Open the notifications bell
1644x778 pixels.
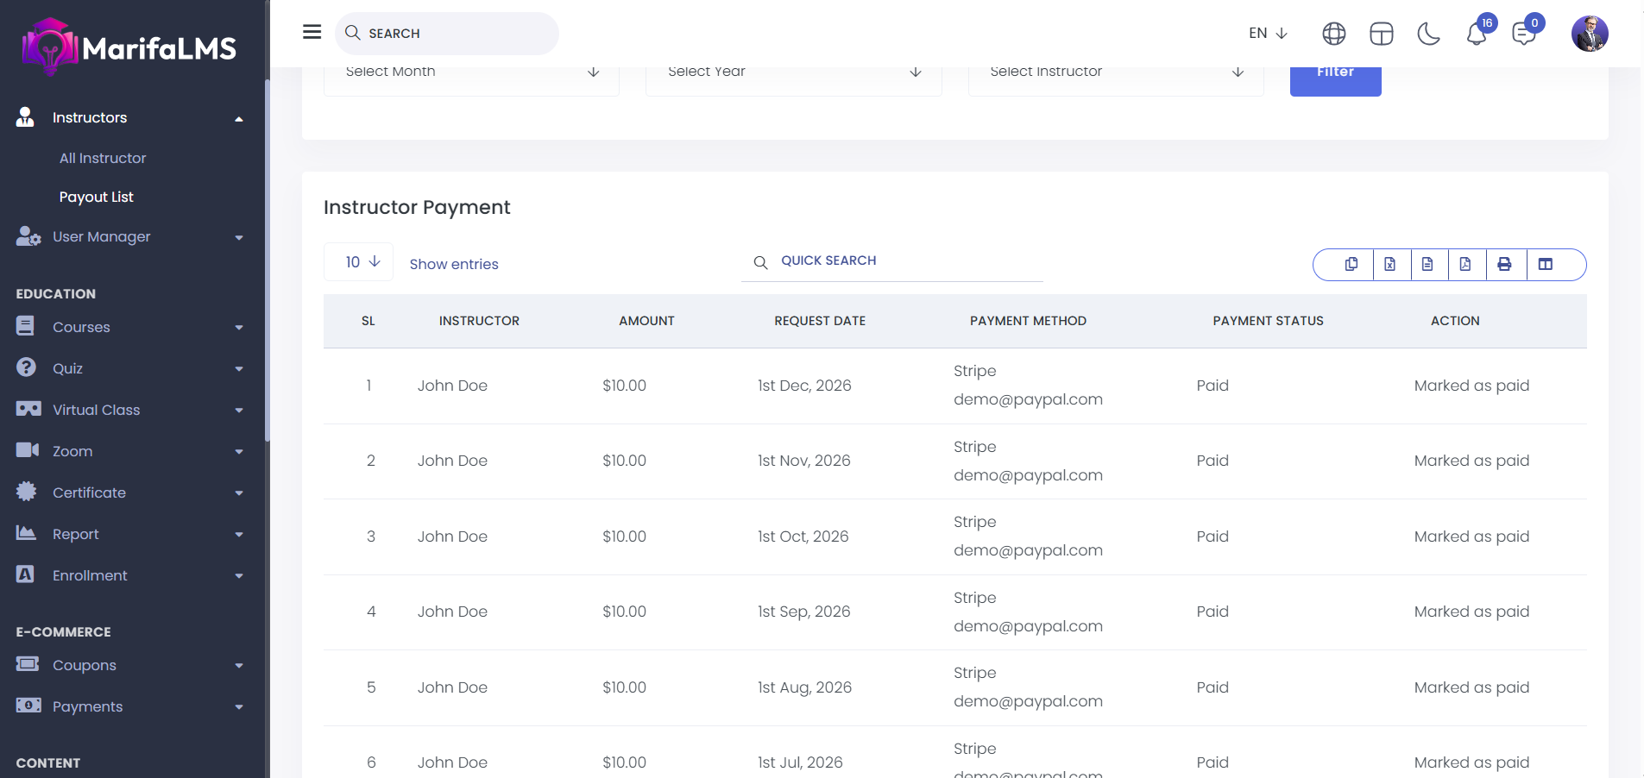tap(1477, 35)
